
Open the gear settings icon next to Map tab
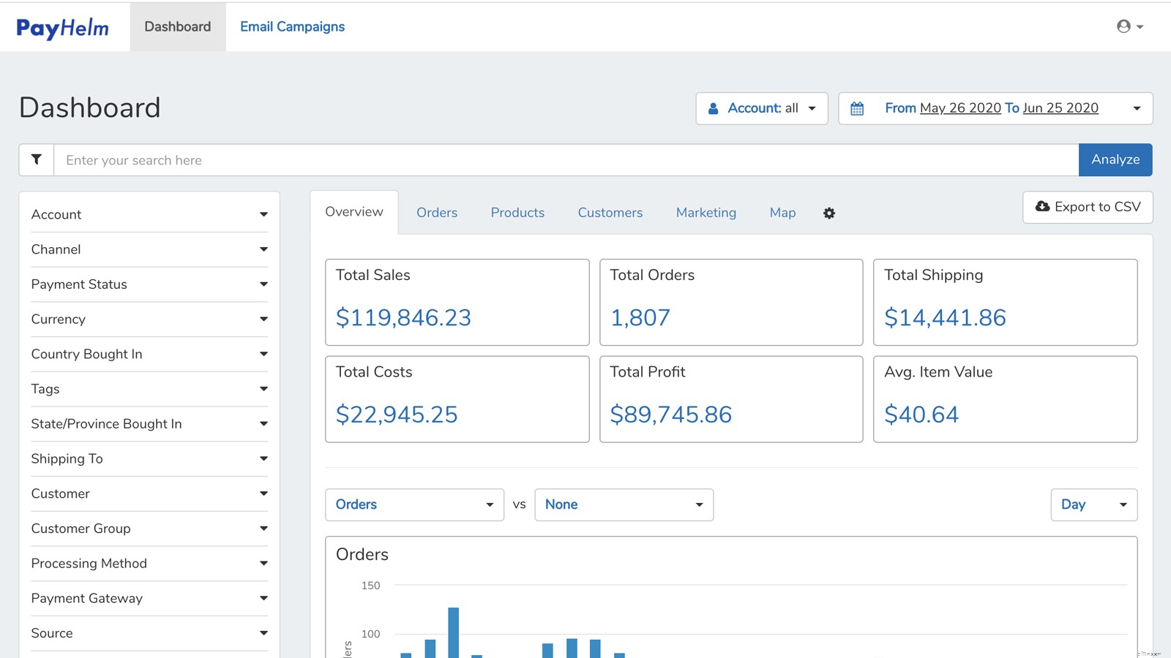coord(828,213)
